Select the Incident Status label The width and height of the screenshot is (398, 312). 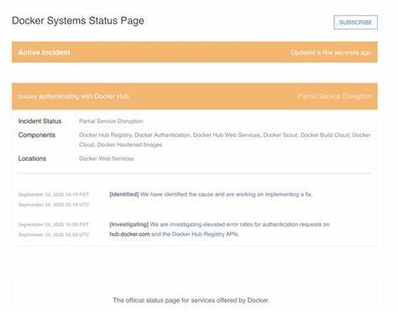tap(39, 121)
